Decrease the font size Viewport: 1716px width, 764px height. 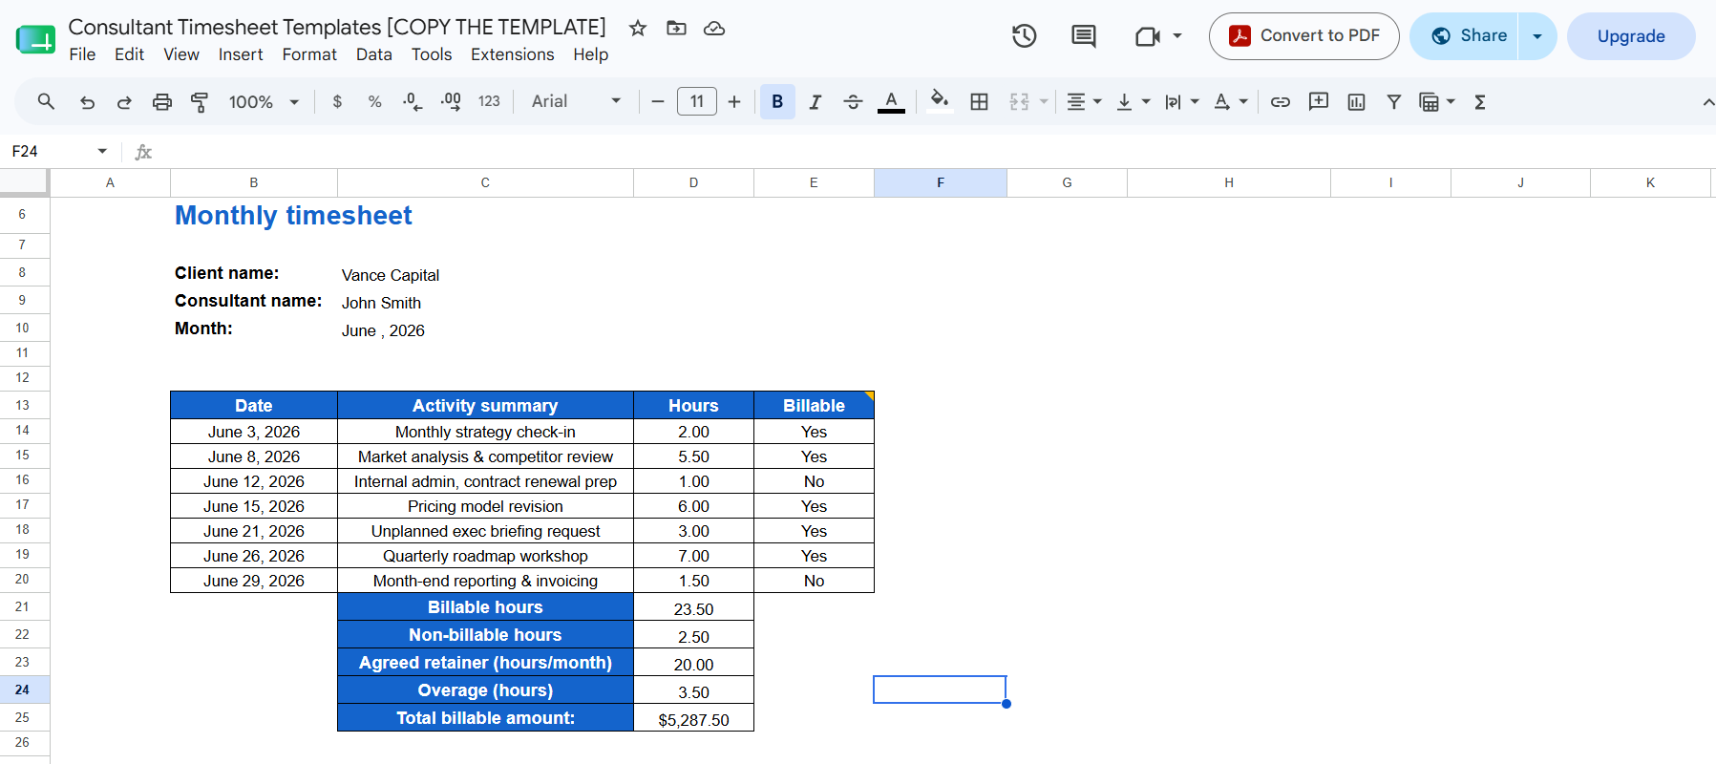pyautogui.click(x=658, y=101)
